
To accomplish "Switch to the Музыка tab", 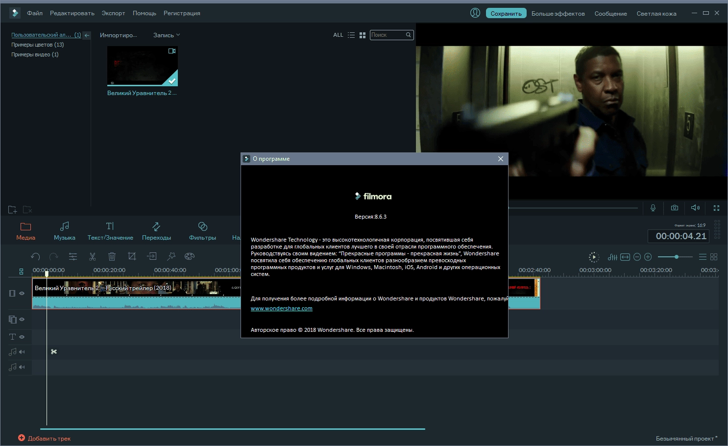I will click(65, 231).
